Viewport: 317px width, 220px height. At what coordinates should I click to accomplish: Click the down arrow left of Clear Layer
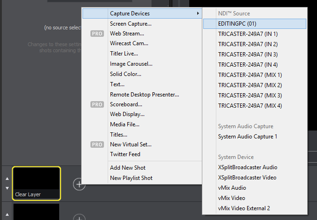pos(7,188)
